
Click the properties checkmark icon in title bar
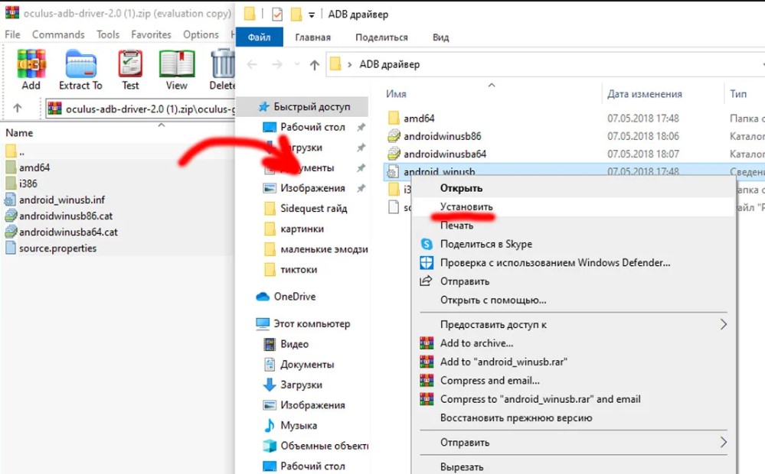(276, 15)
